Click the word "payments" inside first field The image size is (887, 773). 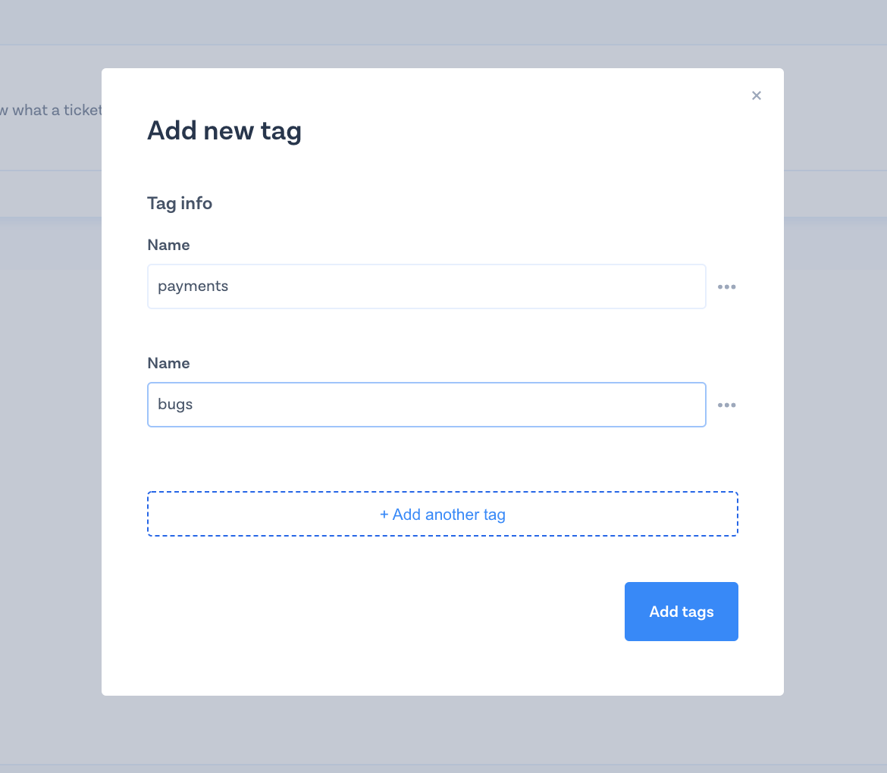point(193,286)
